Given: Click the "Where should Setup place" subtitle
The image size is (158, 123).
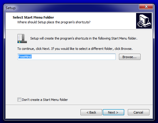Looking at the screenshot, I should click(x=54, y=22).
